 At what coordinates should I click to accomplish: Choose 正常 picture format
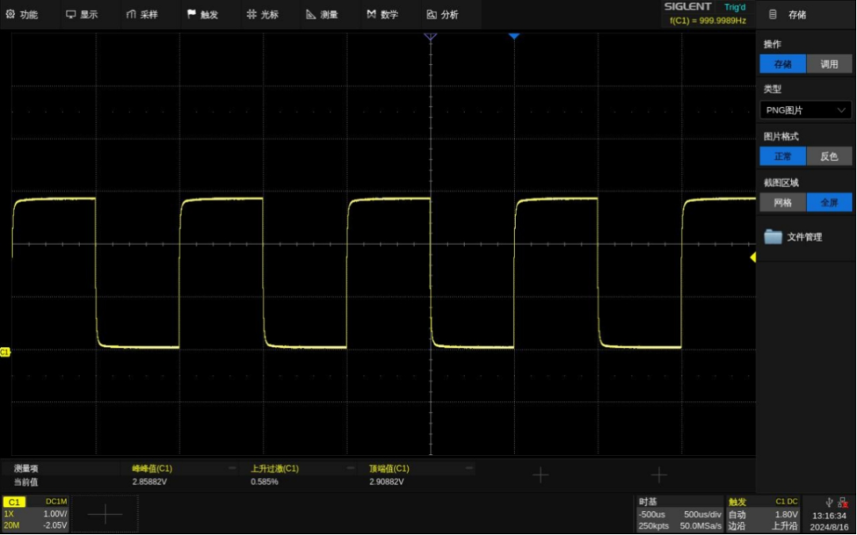[x=782, y=156]
